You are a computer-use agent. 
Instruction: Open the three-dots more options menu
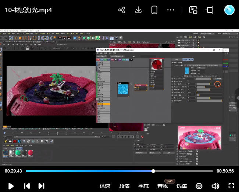click(x=171, y=10)
